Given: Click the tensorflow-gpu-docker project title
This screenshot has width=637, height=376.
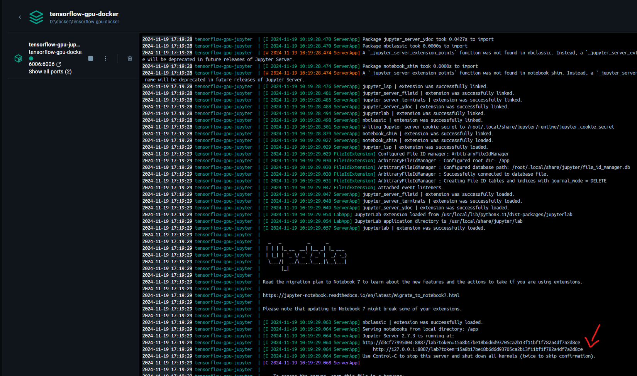Looking at the screenshot, I should [x=84, y=14].
